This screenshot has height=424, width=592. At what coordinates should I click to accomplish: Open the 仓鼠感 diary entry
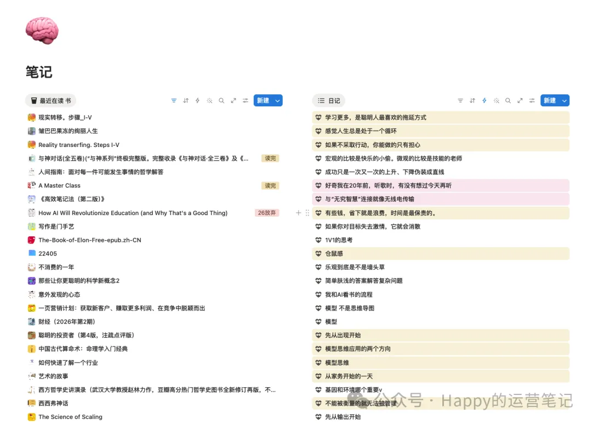(x=334, y=253)
